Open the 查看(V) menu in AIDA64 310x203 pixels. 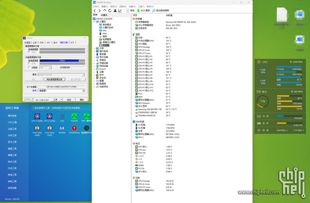coord(105,7)
